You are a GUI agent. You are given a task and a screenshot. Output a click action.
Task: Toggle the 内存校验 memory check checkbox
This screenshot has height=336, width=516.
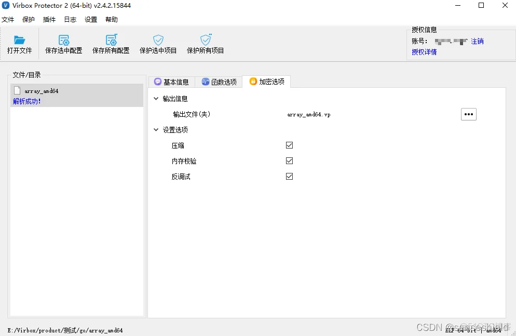pyautogui.click(x=289, y=160)
